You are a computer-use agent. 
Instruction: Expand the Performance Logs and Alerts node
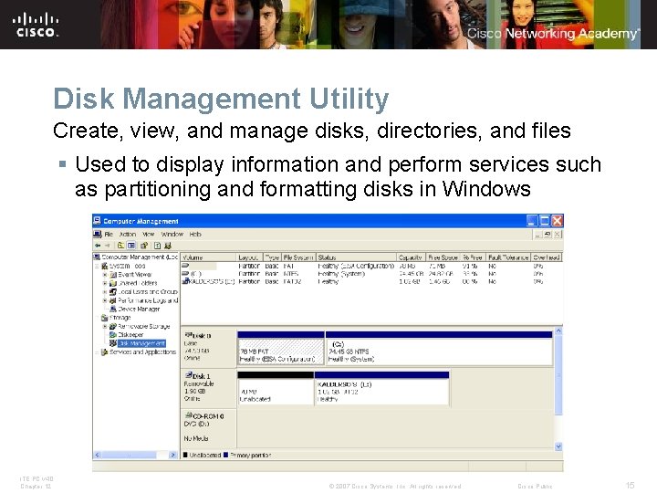click(105, 300)
